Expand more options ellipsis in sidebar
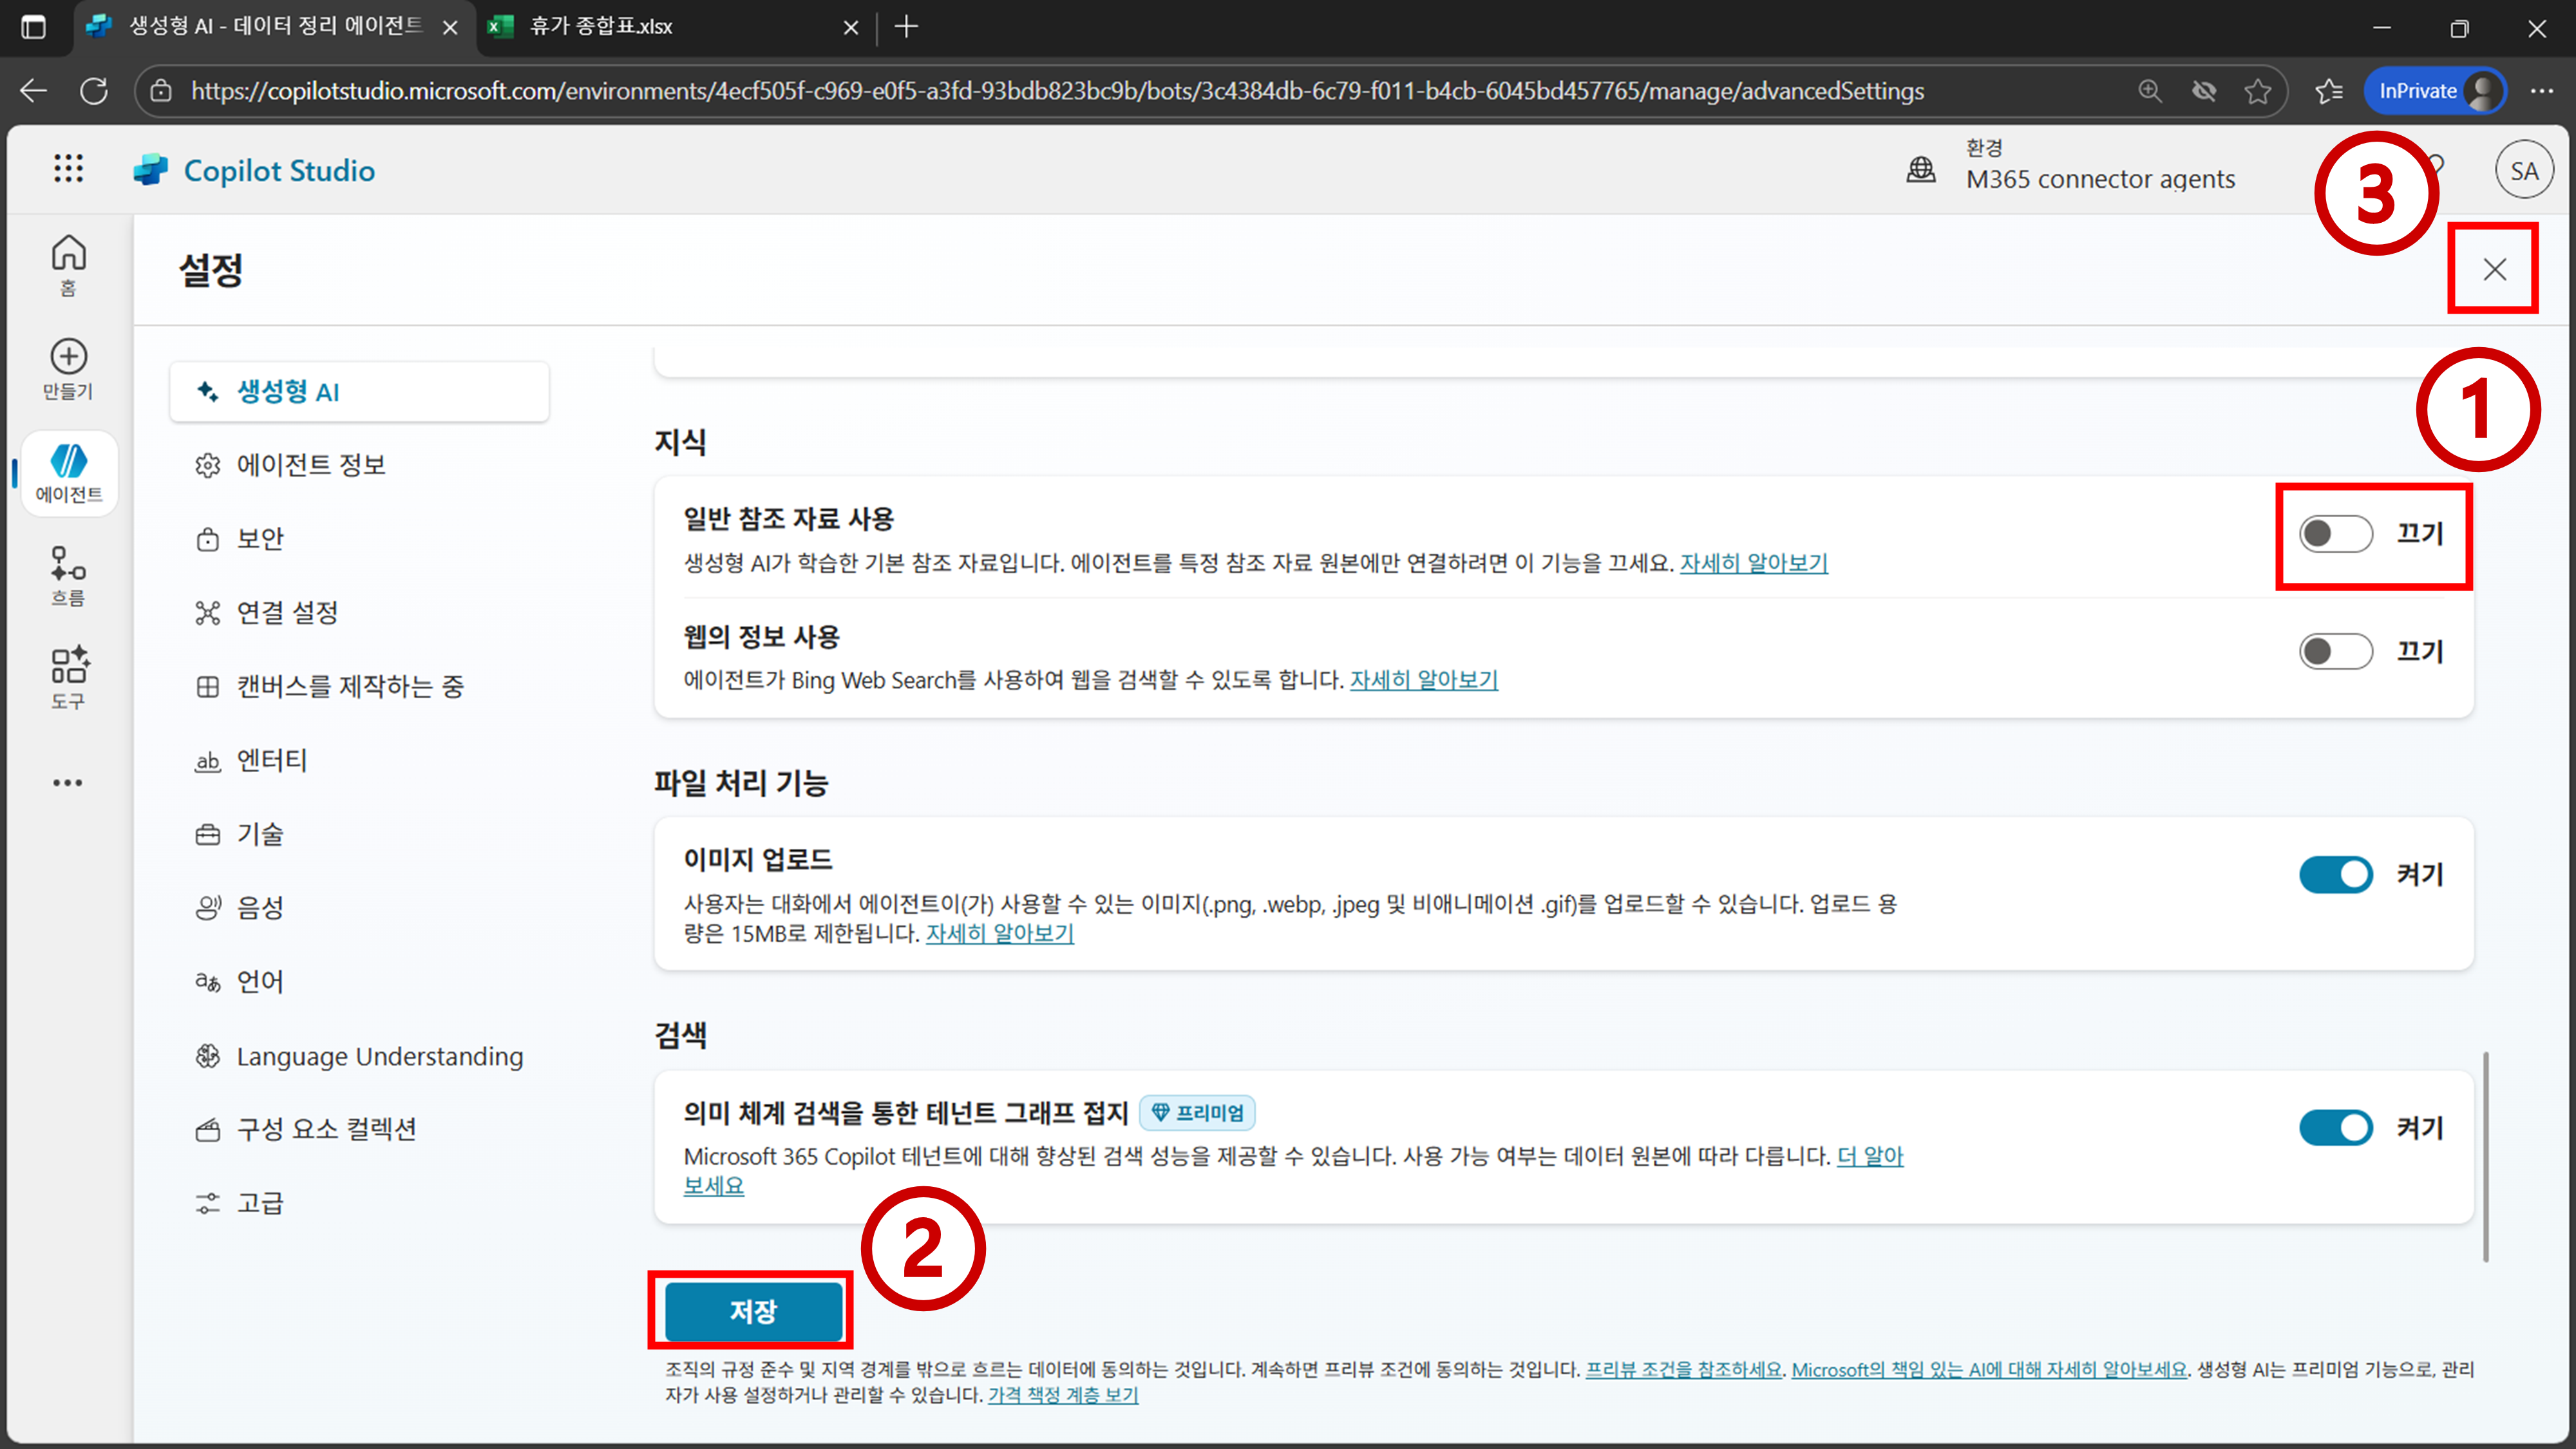The height and width of the screenshot is (1449, 2576). click(x=68, y=782)
